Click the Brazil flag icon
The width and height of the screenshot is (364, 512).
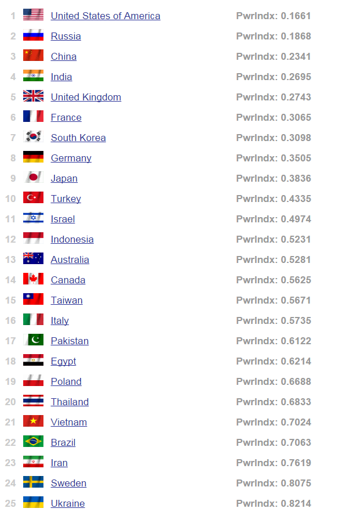pos(33,442)
